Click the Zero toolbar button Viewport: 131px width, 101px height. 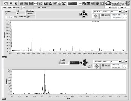81,4
